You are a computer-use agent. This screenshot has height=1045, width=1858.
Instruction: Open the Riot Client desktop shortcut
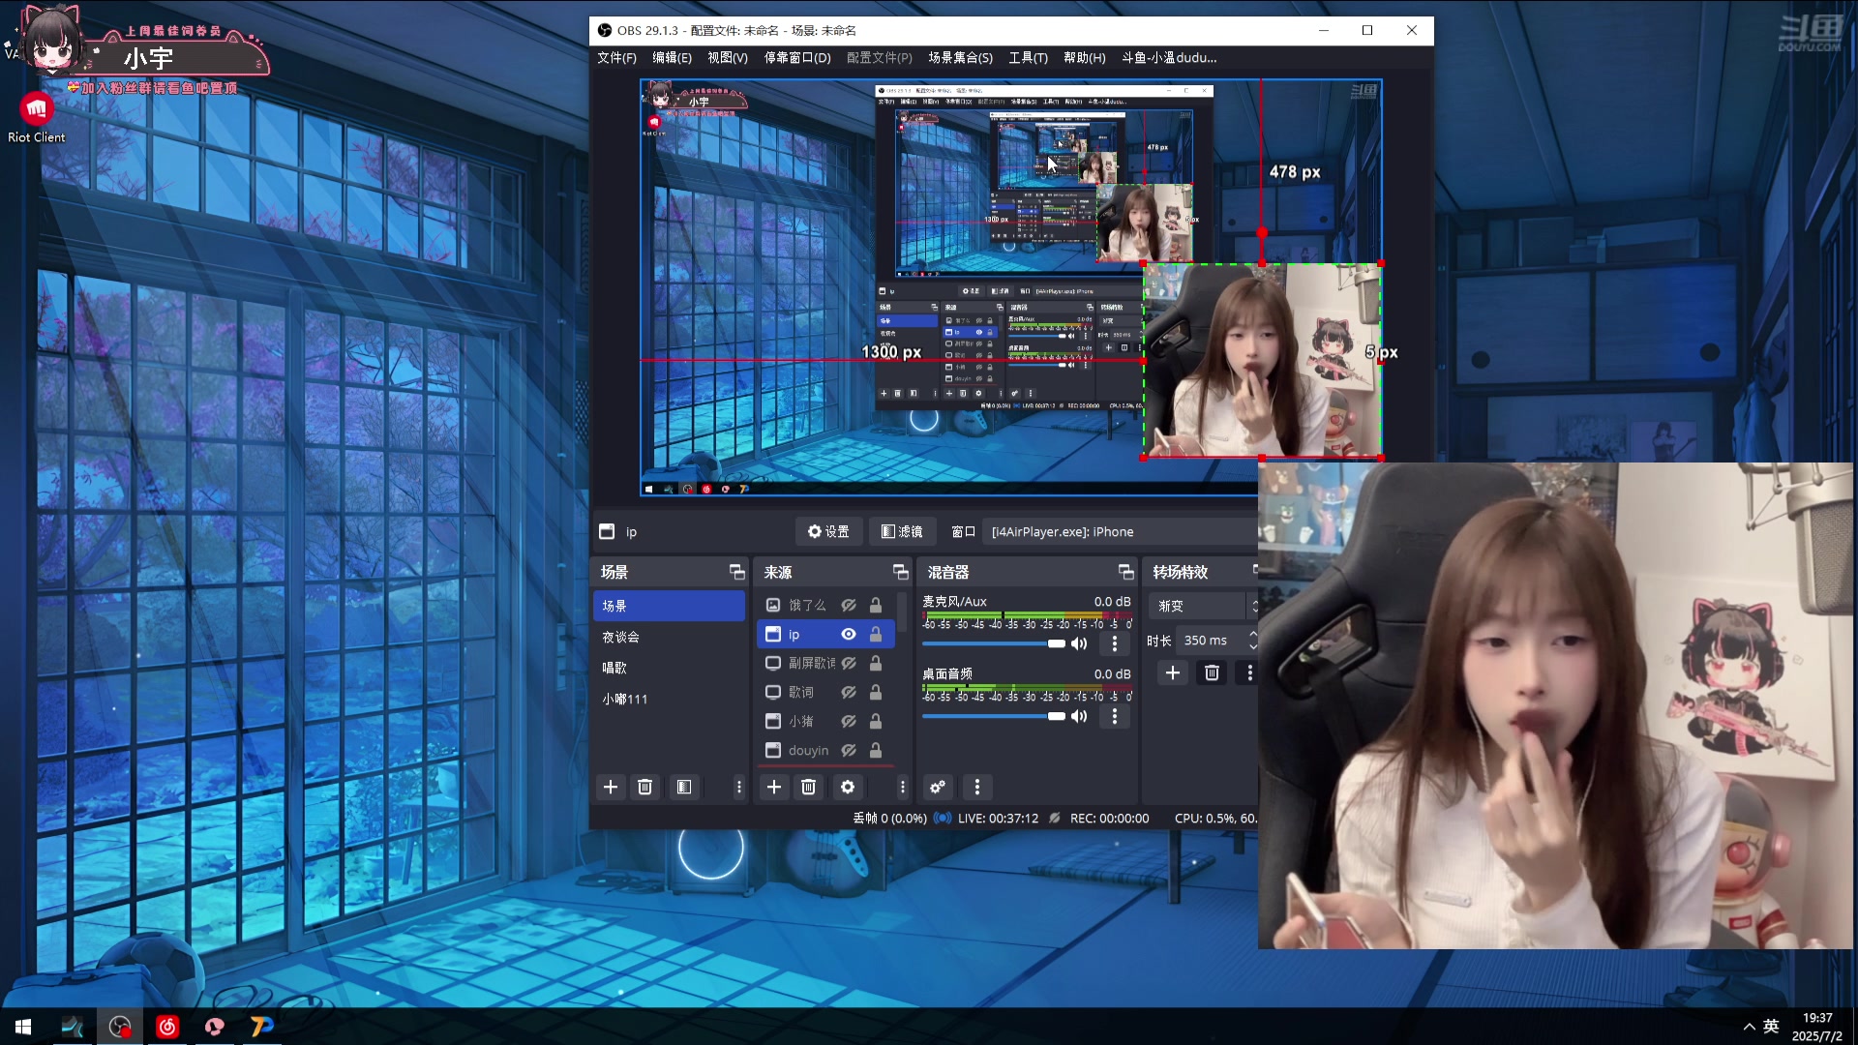pyautogui.click(x=37, y=118)
